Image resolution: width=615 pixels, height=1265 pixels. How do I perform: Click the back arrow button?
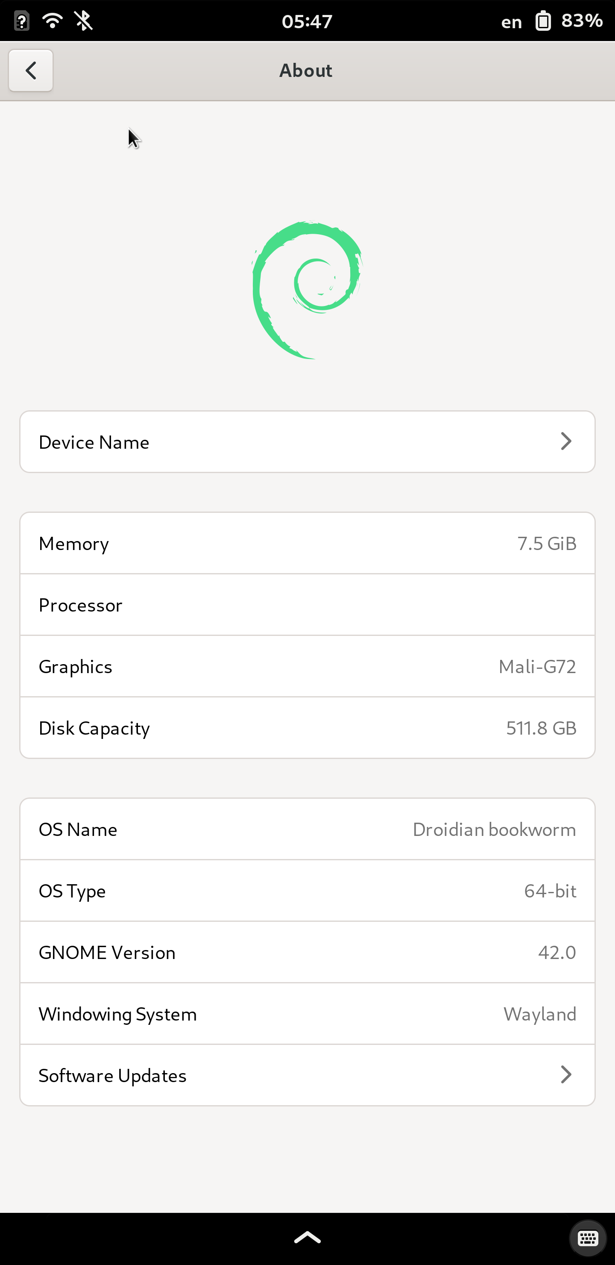point(30,71)
